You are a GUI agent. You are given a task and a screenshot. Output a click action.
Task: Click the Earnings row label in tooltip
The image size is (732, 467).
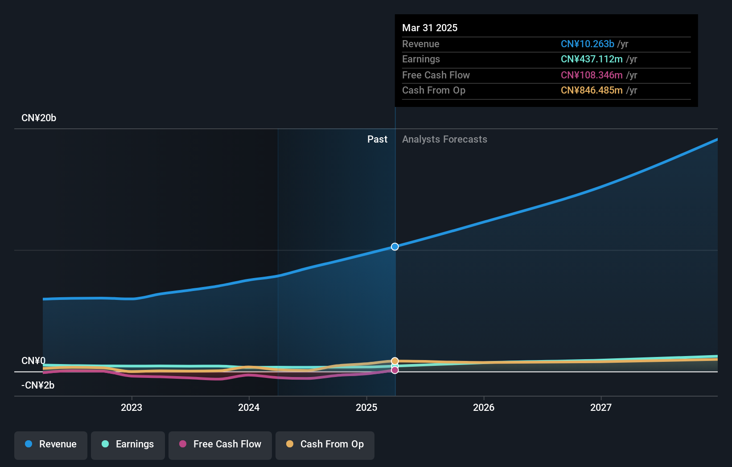(421, 59)
